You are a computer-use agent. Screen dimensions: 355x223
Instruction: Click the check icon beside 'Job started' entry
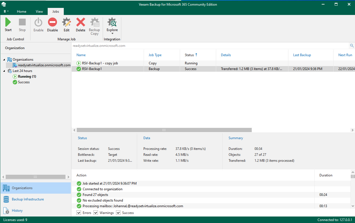(79, 183)
